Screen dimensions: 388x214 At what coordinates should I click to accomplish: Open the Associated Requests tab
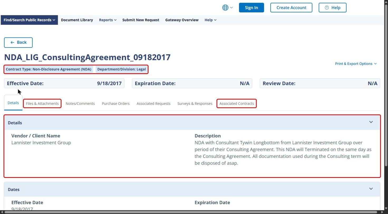coord(154,104)
